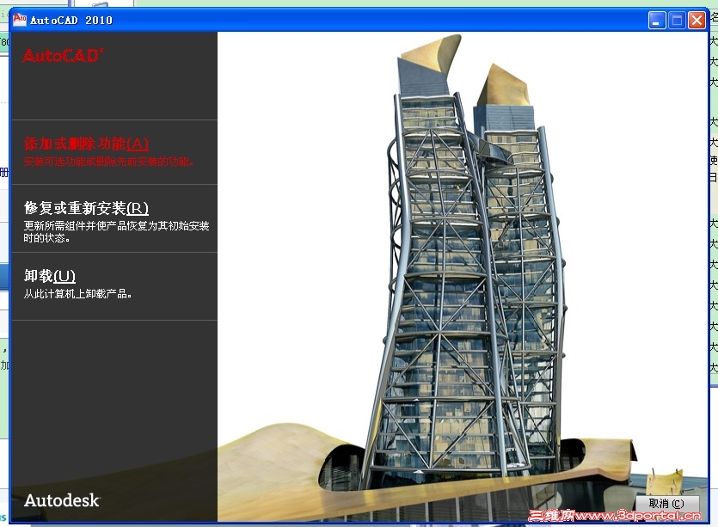Click description 安装可选功能或删除先前安装的功能。
The height and width of the screenshot is (527, 718).
(x=108, y=162)
